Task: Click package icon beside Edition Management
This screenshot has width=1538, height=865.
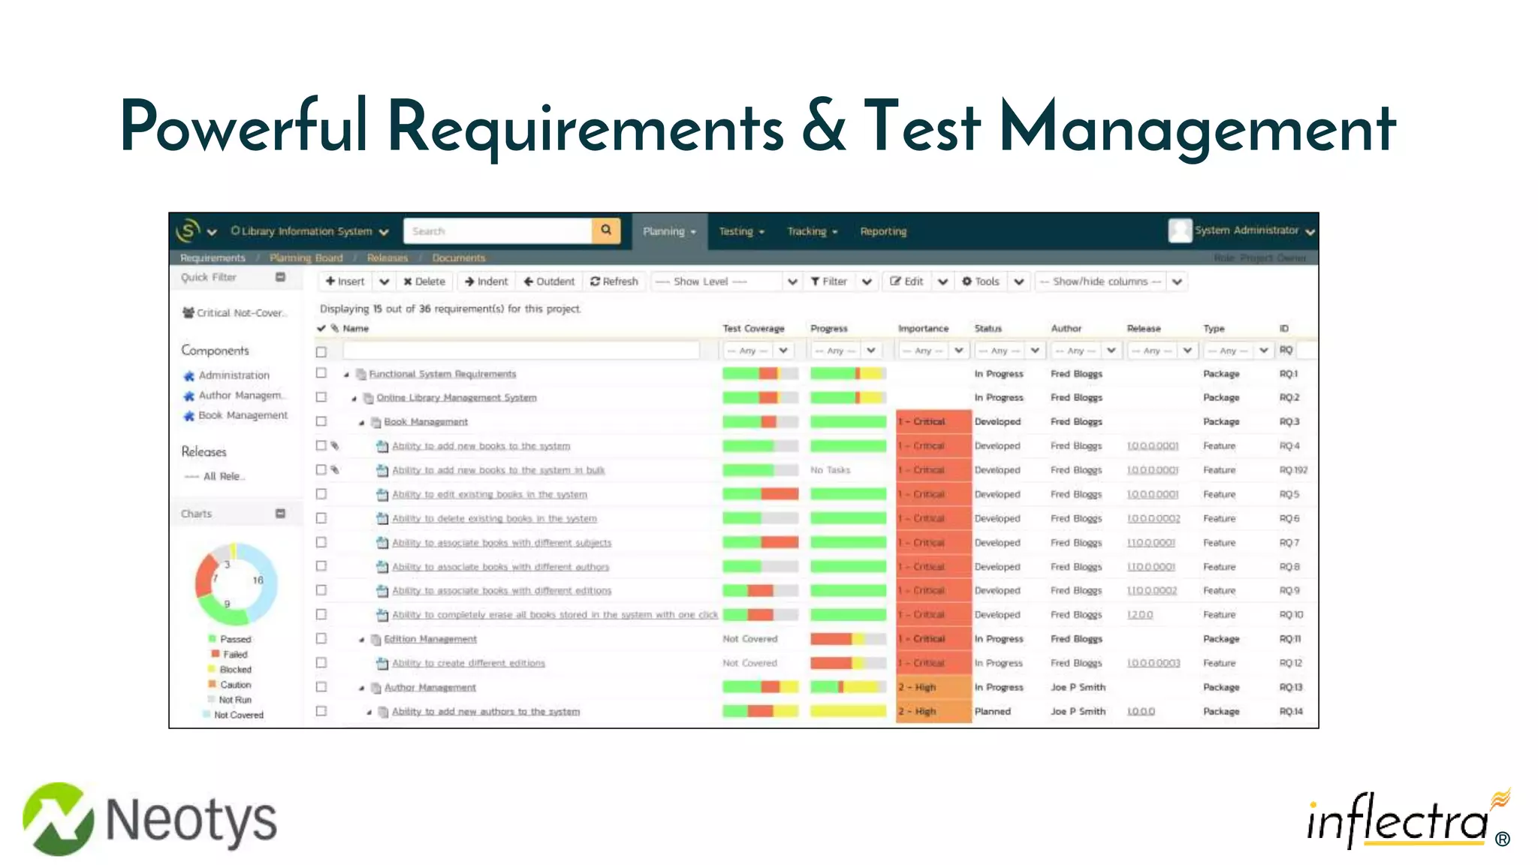Action: (x=375, y=639)
